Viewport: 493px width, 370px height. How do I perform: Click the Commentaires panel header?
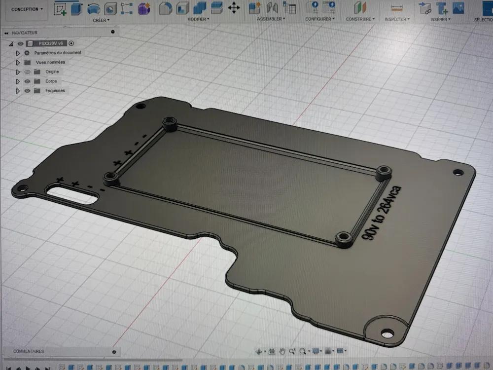61,351
